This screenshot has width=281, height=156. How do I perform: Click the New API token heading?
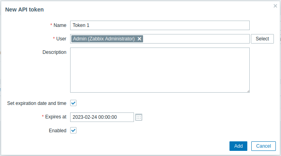[x=24, y=10]
